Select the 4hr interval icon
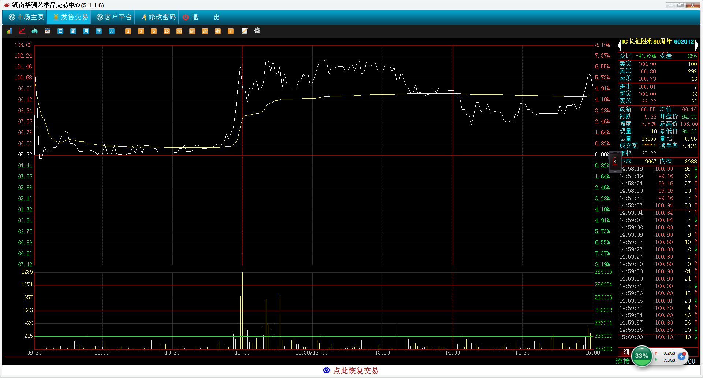Screen dimensions: 703x378 (218, 31)
